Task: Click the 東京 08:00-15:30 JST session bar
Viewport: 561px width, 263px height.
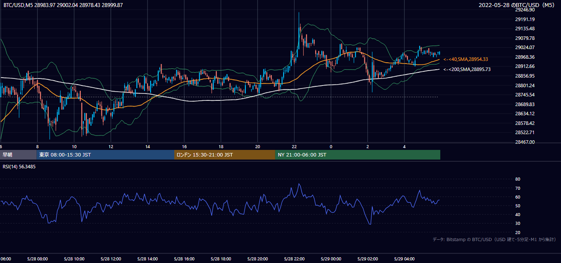Action: tap(105, 155)
